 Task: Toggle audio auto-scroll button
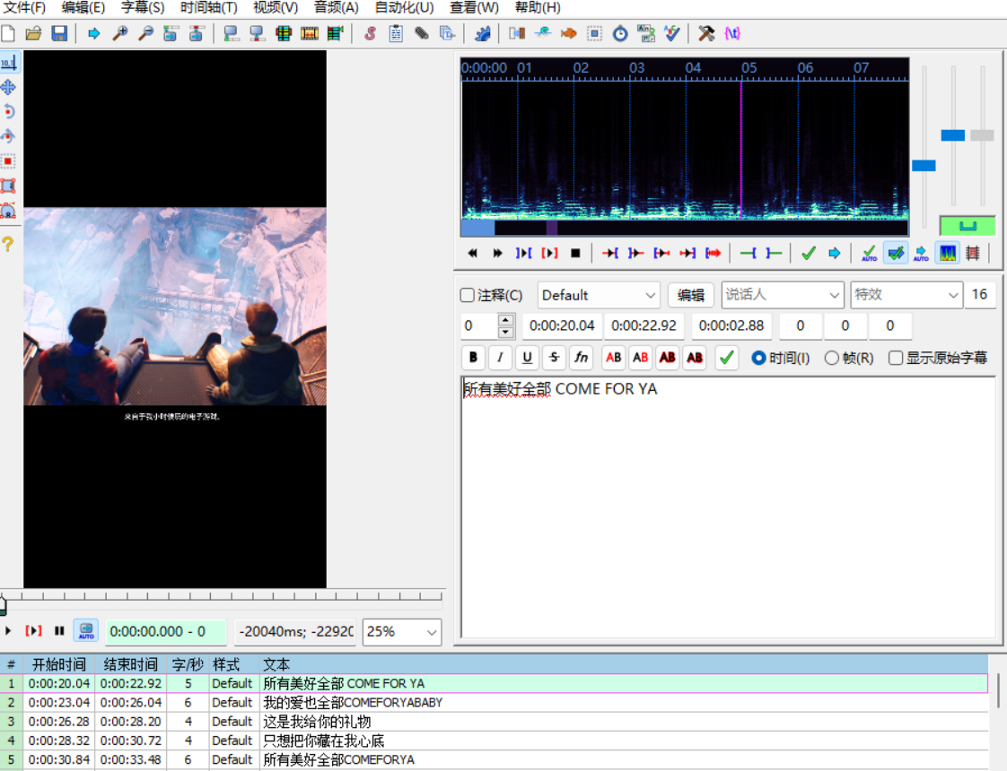click(921, 254)
